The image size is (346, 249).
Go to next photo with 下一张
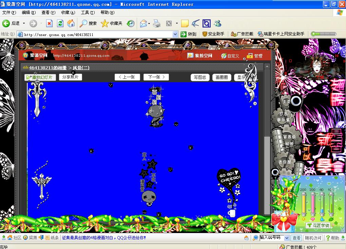tap(156, 77)
